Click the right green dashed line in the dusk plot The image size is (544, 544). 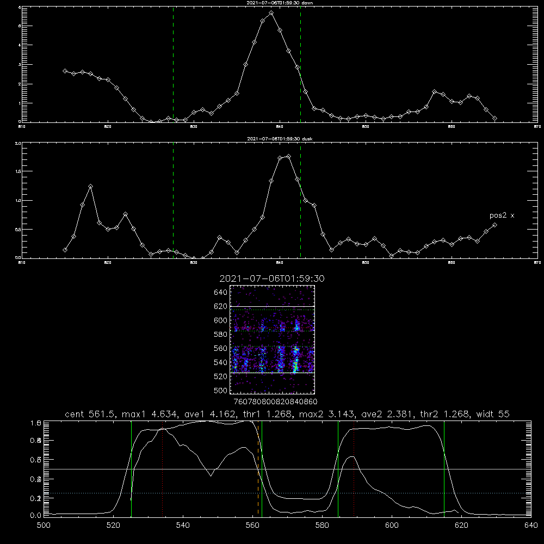tap(300, 200)
